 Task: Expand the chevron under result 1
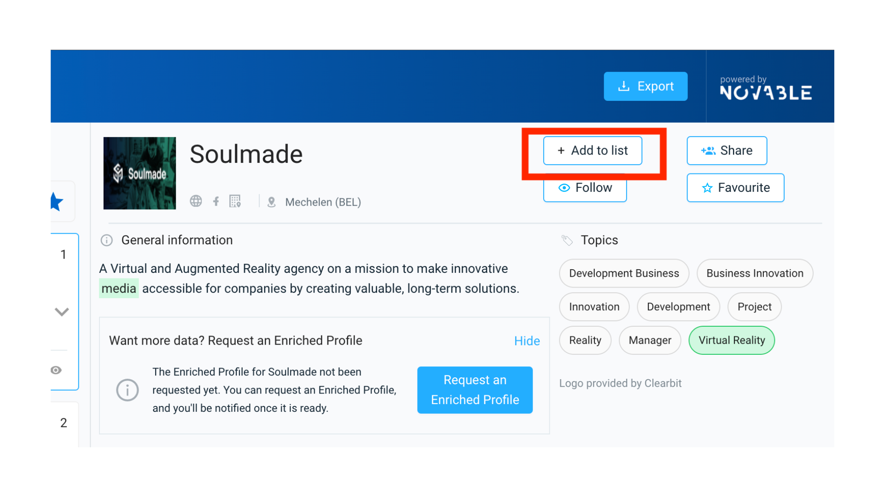click(x=62, y=312)
